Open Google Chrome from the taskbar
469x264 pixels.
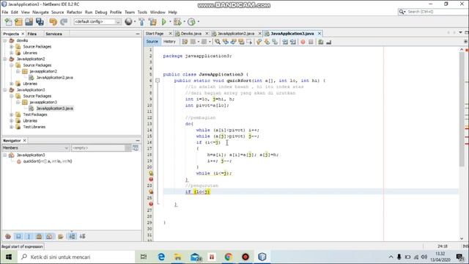point(229,257)
